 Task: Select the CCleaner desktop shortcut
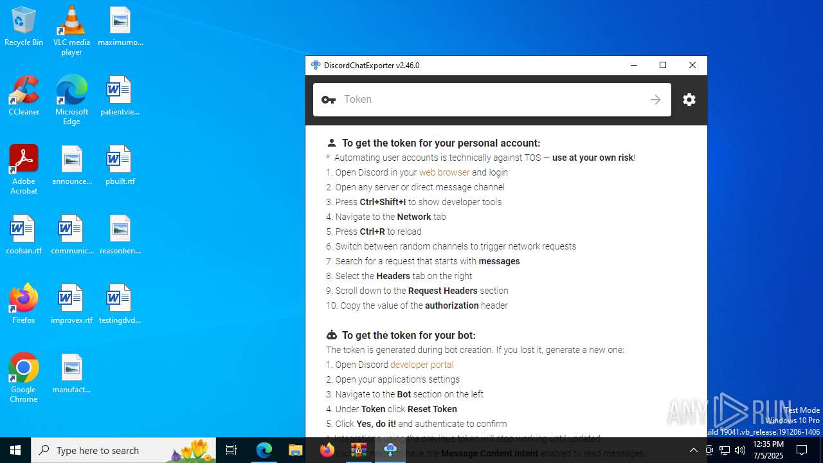(x=24, y=96)
